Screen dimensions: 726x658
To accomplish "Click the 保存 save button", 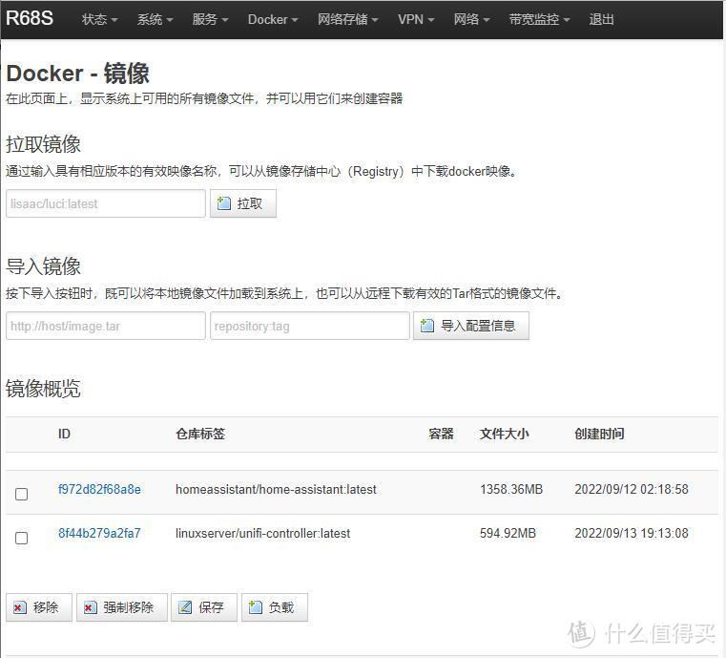I will (203, 607).
